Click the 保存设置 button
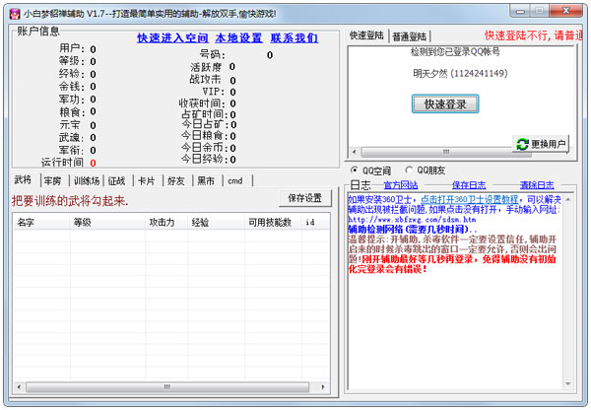 305,197
